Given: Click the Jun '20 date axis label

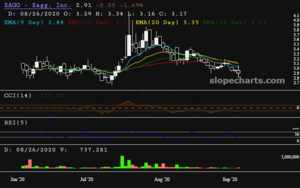Looking at the screenshot, I should coord(17,179).
